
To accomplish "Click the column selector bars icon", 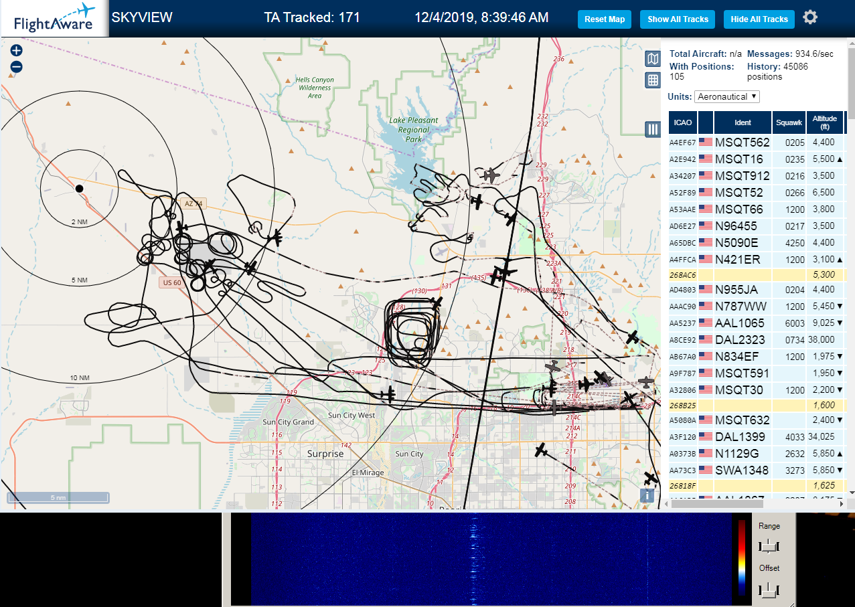I will click(x=653, y=129).
